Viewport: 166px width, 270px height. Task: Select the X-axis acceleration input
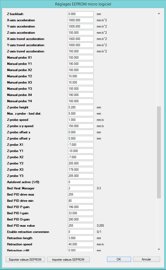[x=80, y=20]
